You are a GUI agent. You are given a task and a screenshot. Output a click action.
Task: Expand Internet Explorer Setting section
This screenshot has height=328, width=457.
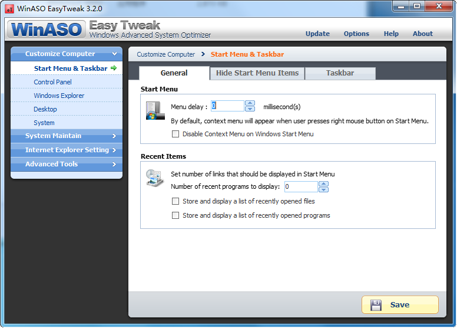coord(67,150)
